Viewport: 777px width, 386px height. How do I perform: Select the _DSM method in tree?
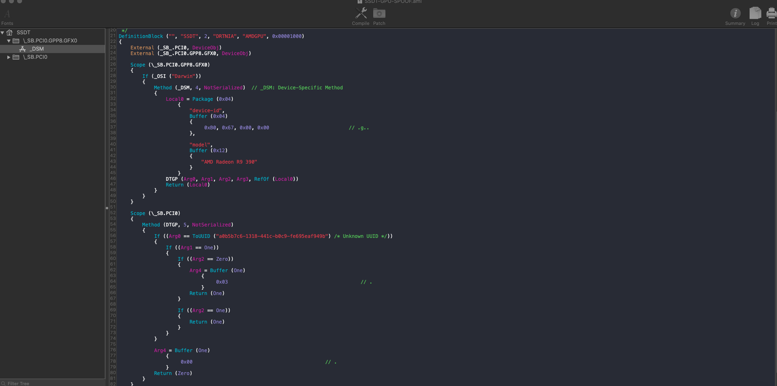pos(38,49)
